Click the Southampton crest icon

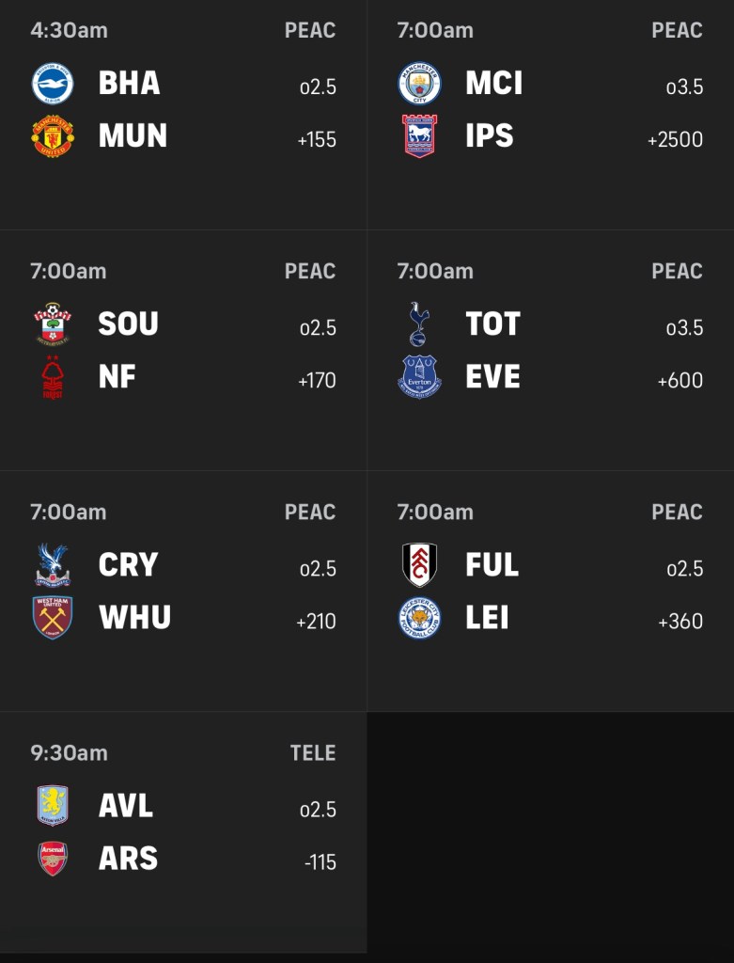coord(53,324)
